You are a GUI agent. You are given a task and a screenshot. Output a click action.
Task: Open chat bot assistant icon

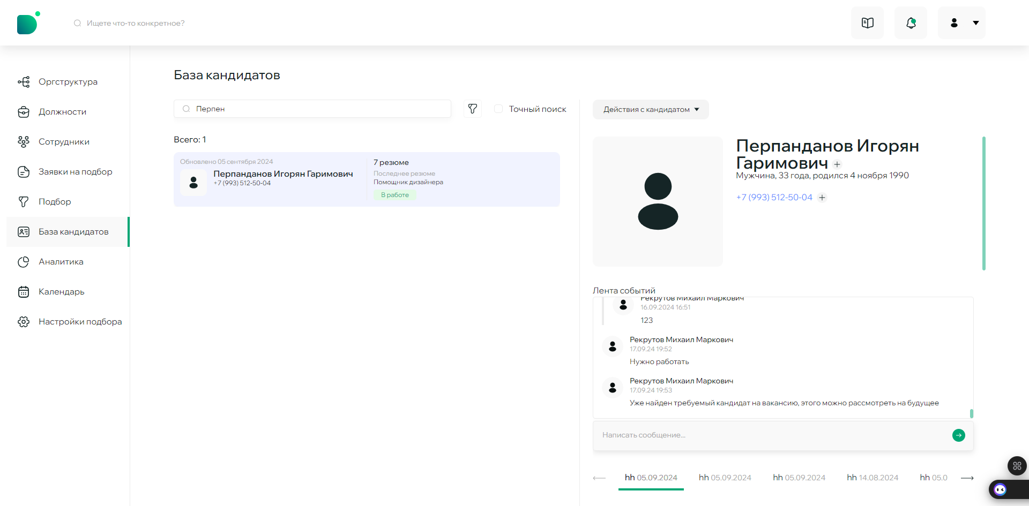[1000, 489]
